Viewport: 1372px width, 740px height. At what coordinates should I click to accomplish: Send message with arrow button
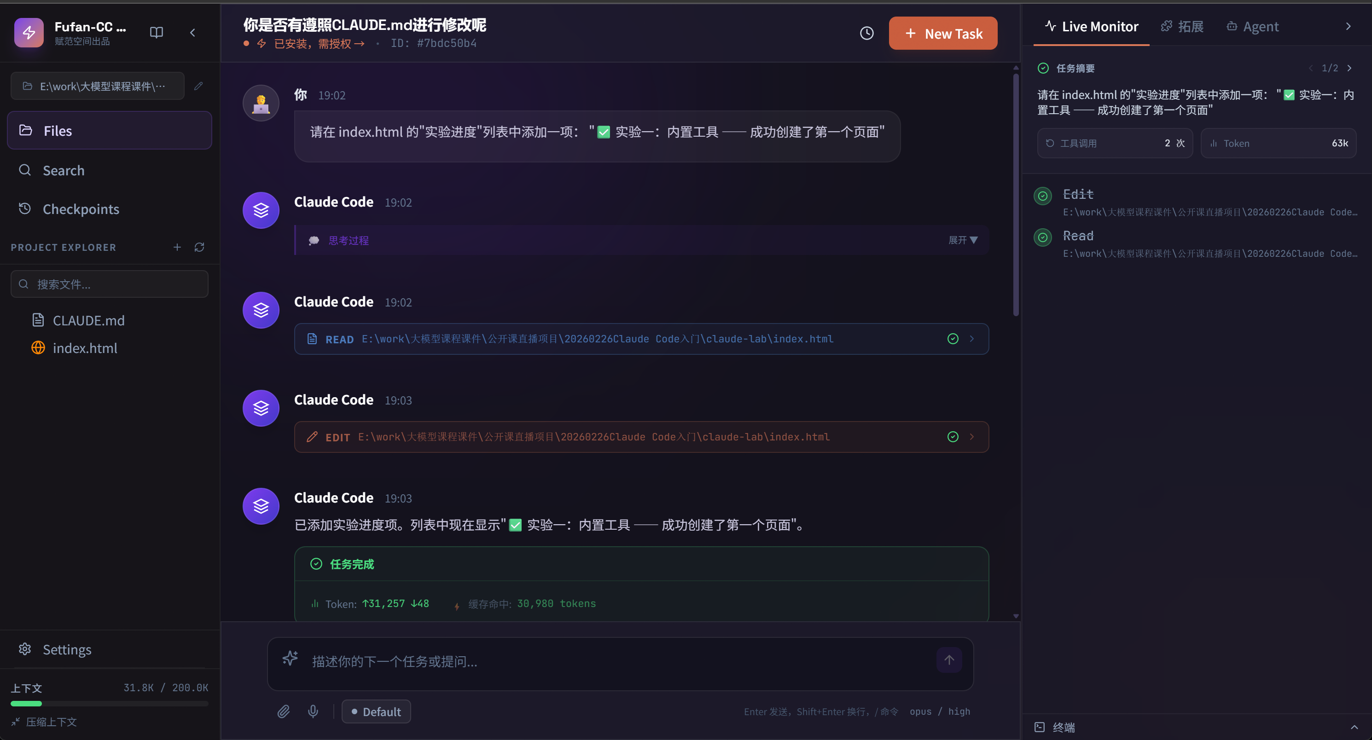point(948,660)
